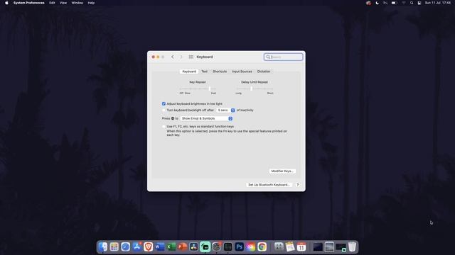Open the System Preferences menu
Image resolution: width=455 pixels, height=255 pixels.
[x=28, y=3]
